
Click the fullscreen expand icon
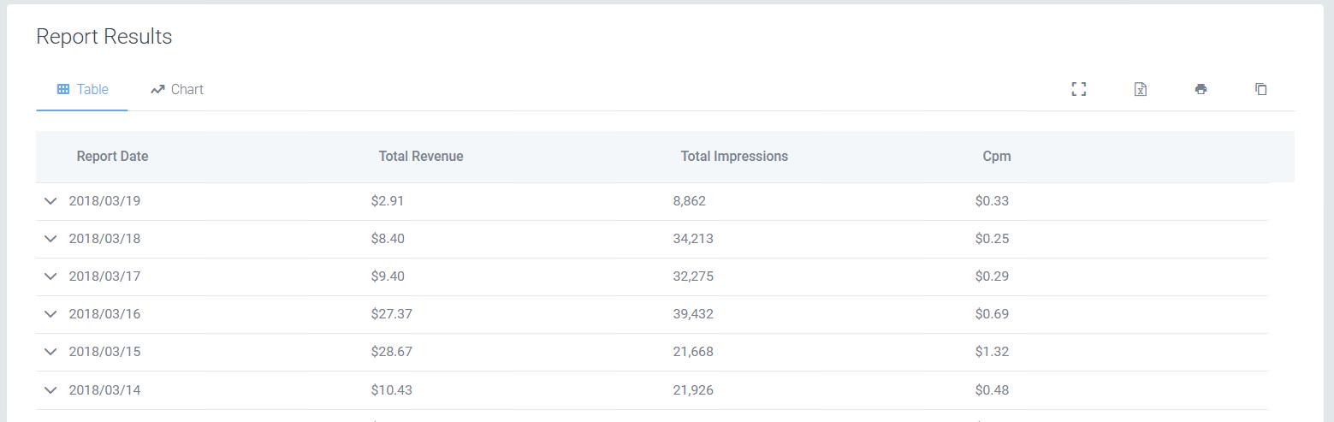(x=1079, y=89)
